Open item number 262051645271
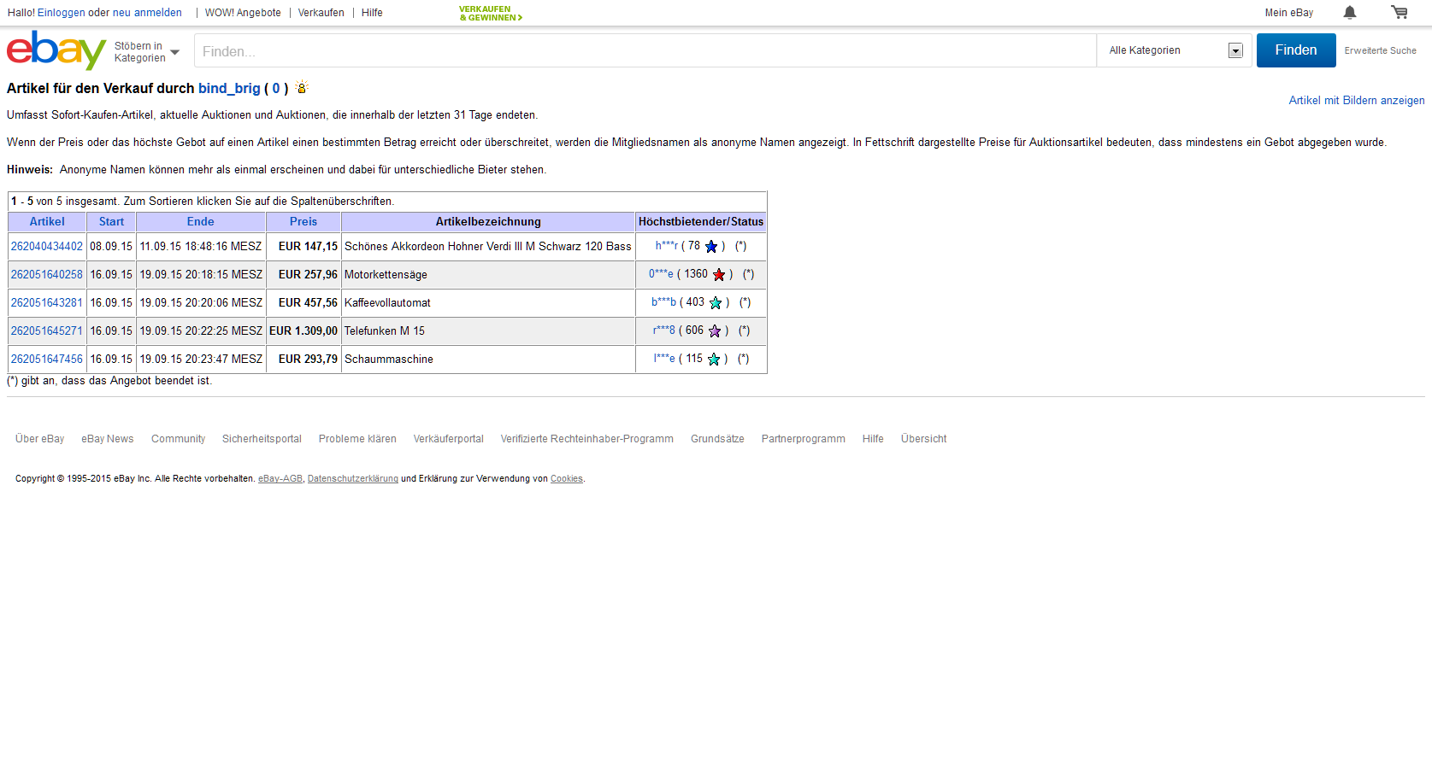 click(x=47, y=331)
